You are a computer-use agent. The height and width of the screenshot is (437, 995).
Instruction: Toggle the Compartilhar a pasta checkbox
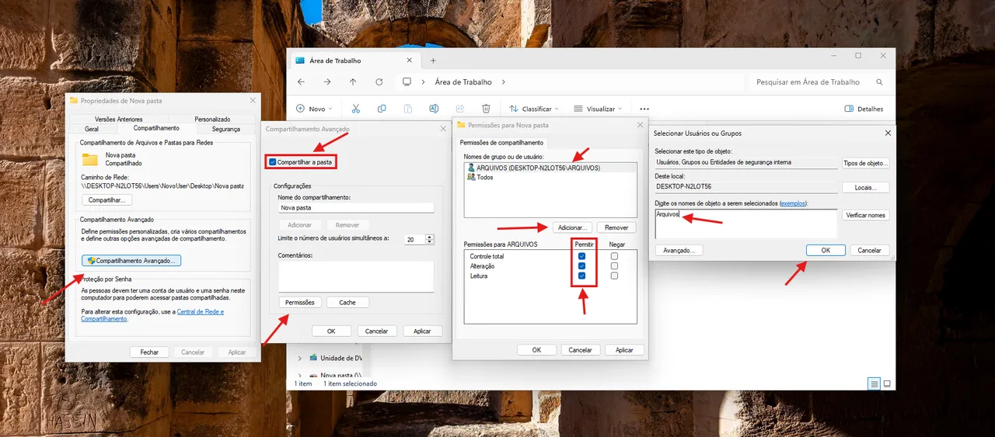tap(272, 161)
